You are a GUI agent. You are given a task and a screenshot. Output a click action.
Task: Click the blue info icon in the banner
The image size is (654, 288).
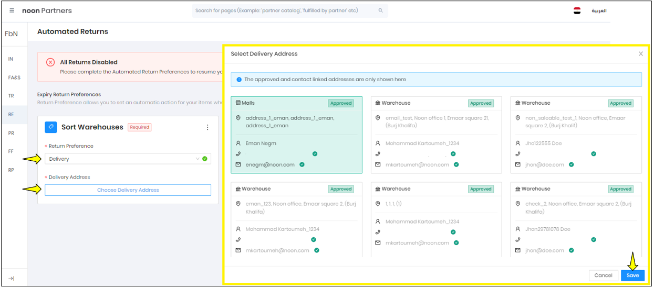(239, 80)
